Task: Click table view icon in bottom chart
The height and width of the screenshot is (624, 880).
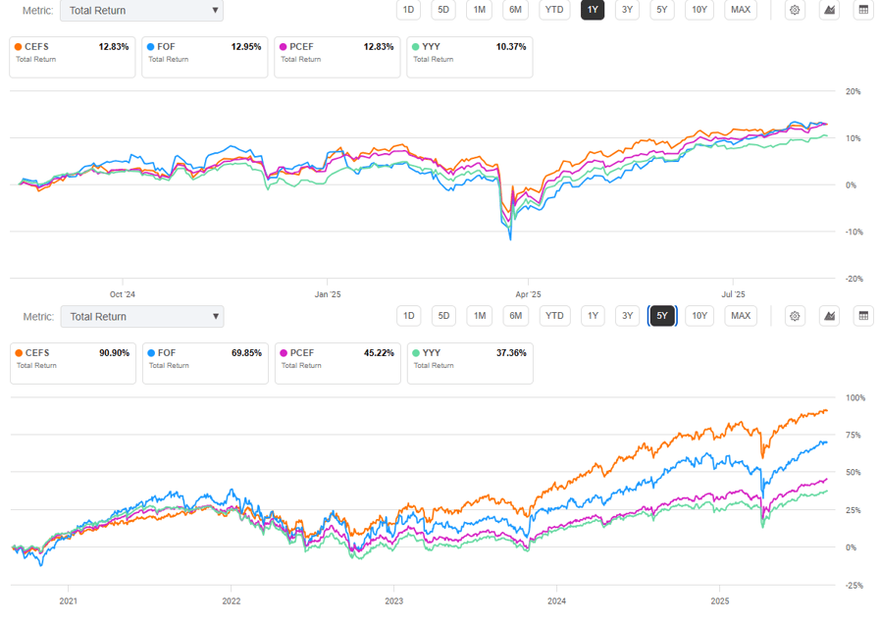Action: pos(863,316)
